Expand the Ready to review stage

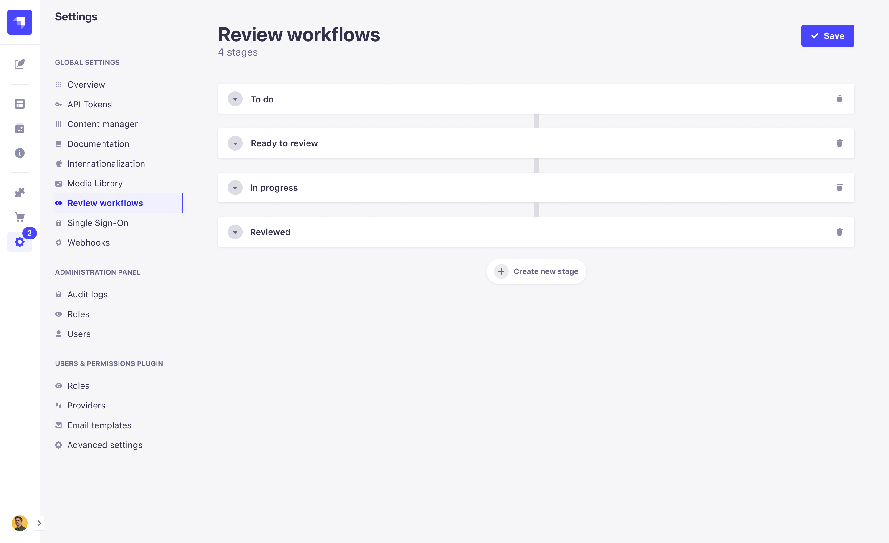tap(235, 143)
